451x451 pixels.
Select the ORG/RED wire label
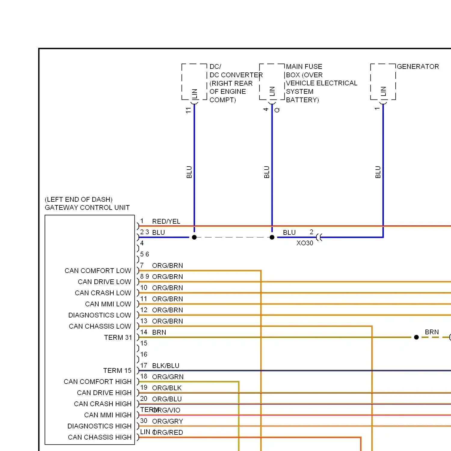click(167, 432)
